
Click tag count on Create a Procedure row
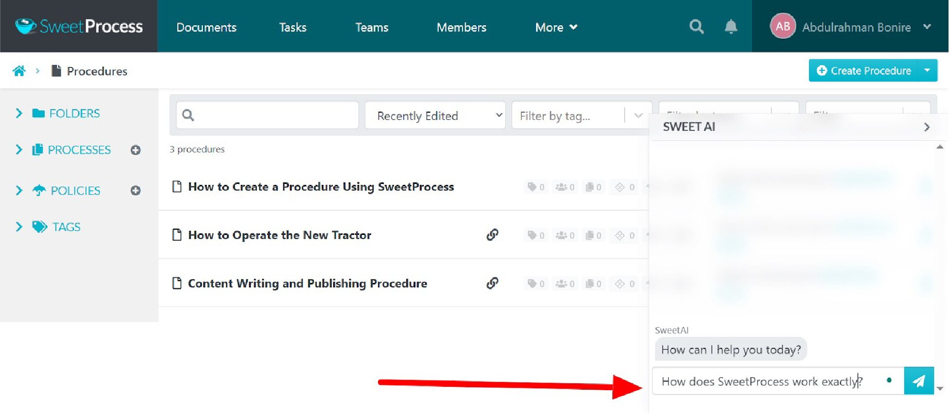point(536,187)
